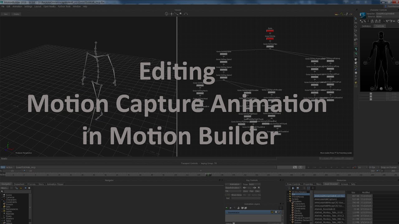
Task: Open the Character name dropdown in Character Controls
Action: click(x=387, y=14)
